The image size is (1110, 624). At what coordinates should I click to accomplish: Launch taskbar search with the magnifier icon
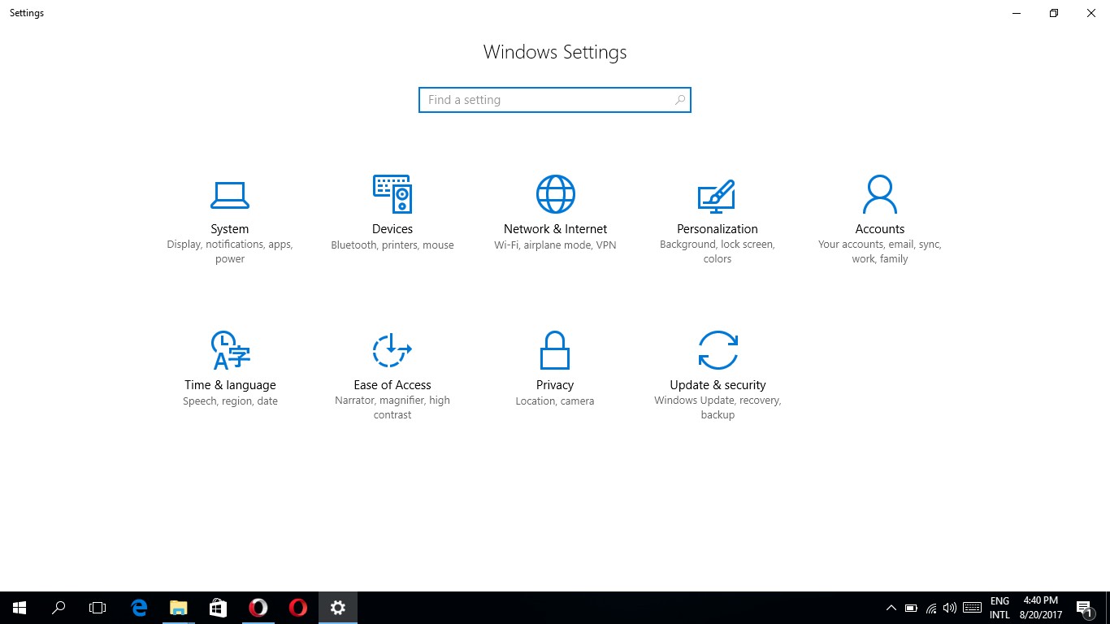[59, 608]
